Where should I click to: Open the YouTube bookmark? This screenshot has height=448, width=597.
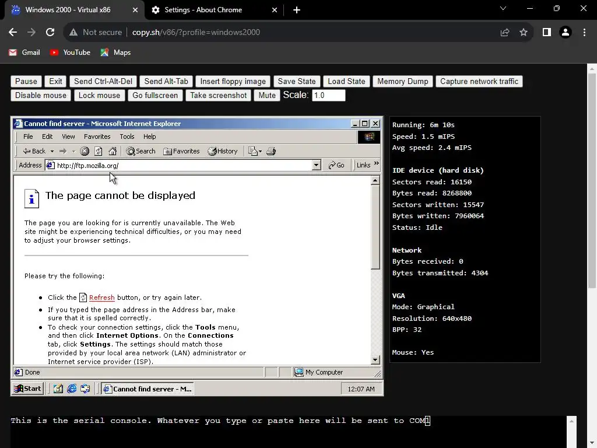coord(71,52)
